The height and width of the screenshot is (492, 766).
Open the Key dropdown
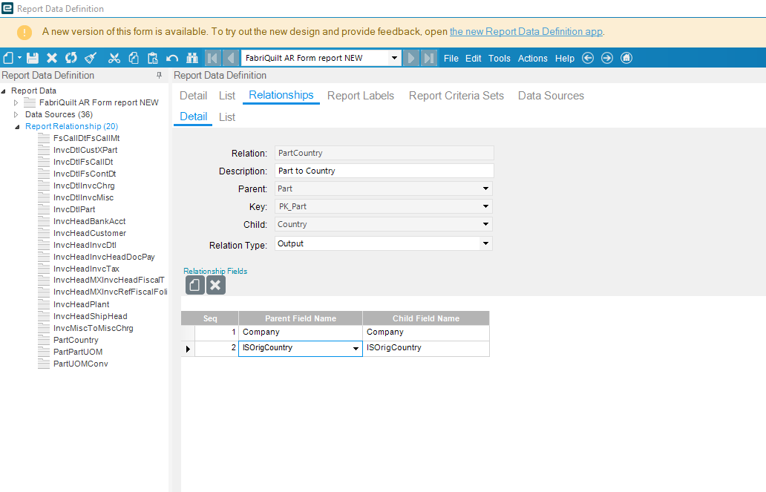(x=485, y=206)
